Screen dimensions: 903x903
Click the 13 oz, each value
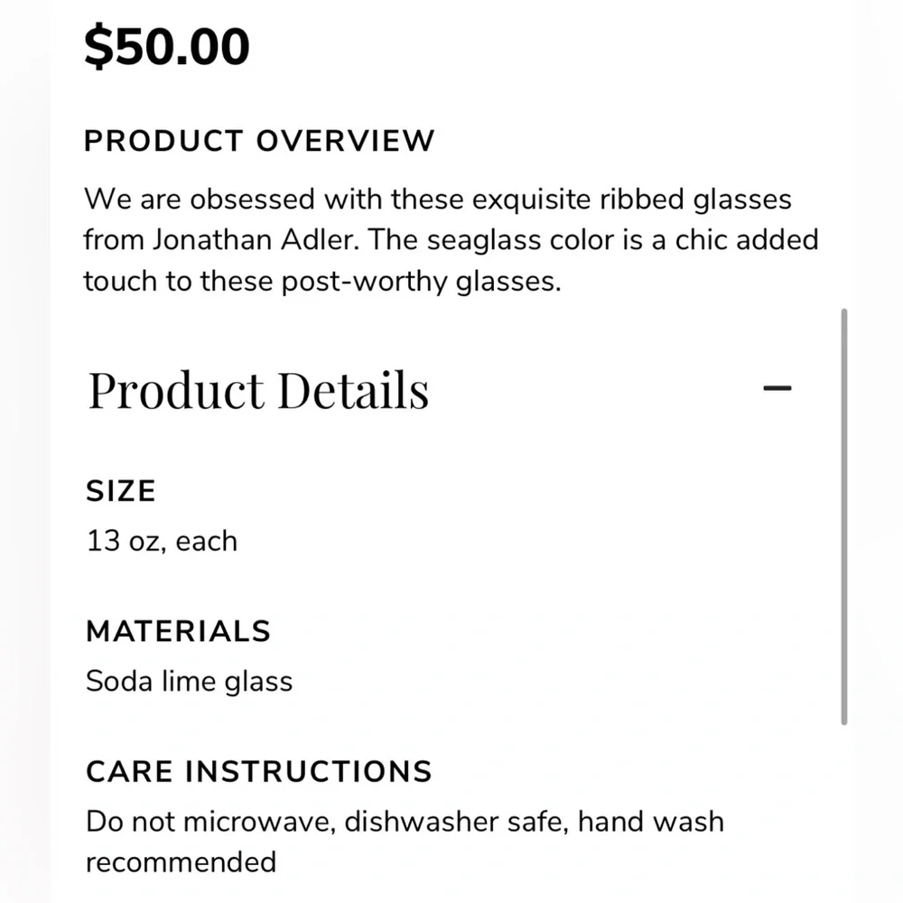(162, 541)
